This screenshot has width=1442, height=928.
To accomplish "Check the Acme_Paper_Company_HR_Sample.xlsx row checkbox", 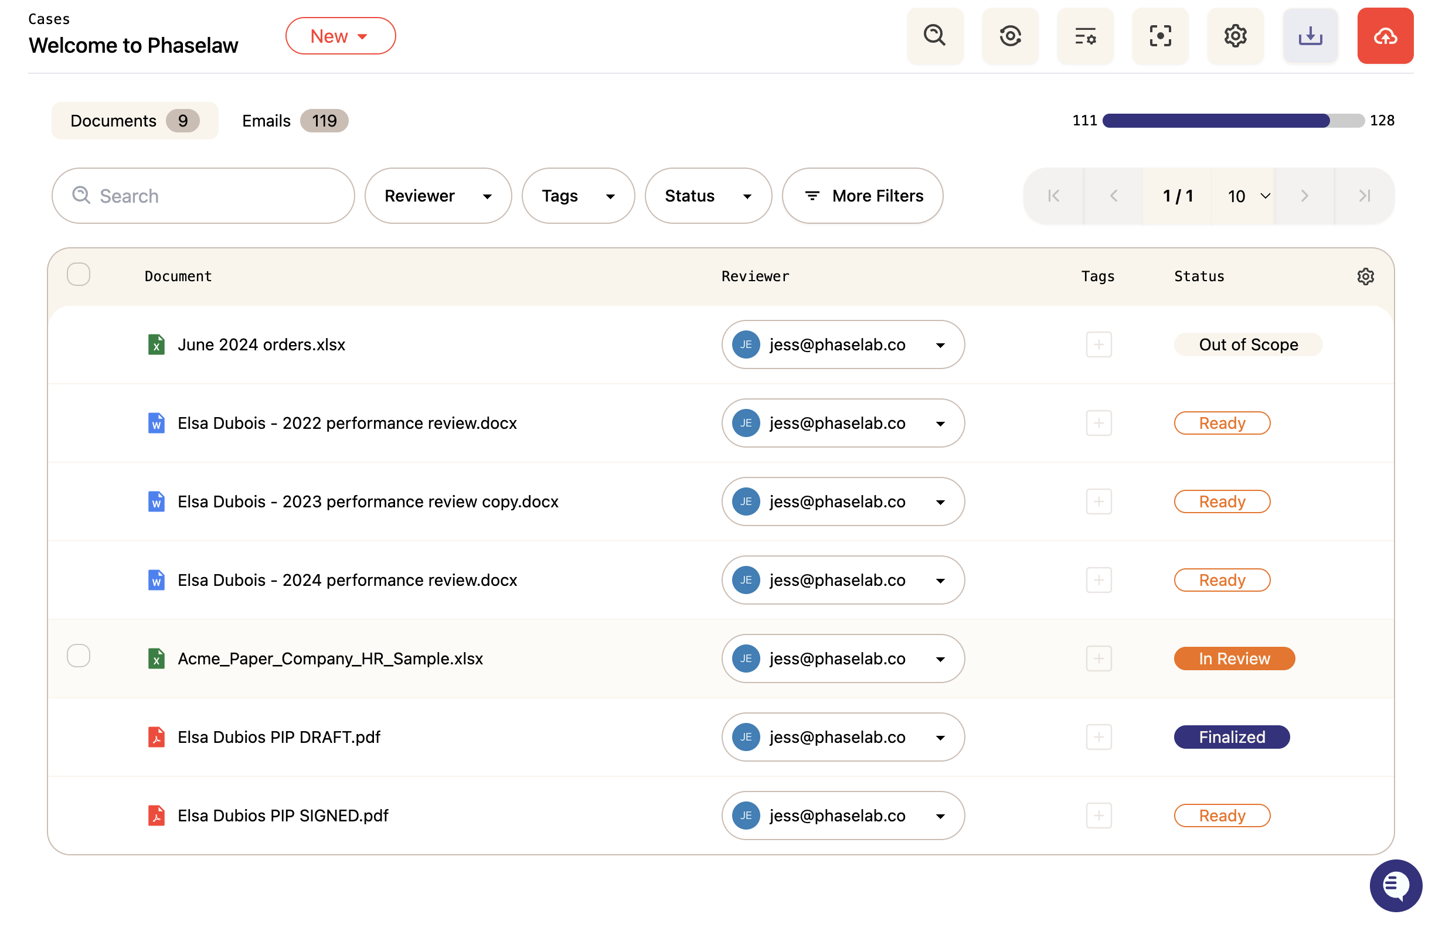I will coord(79,656).
